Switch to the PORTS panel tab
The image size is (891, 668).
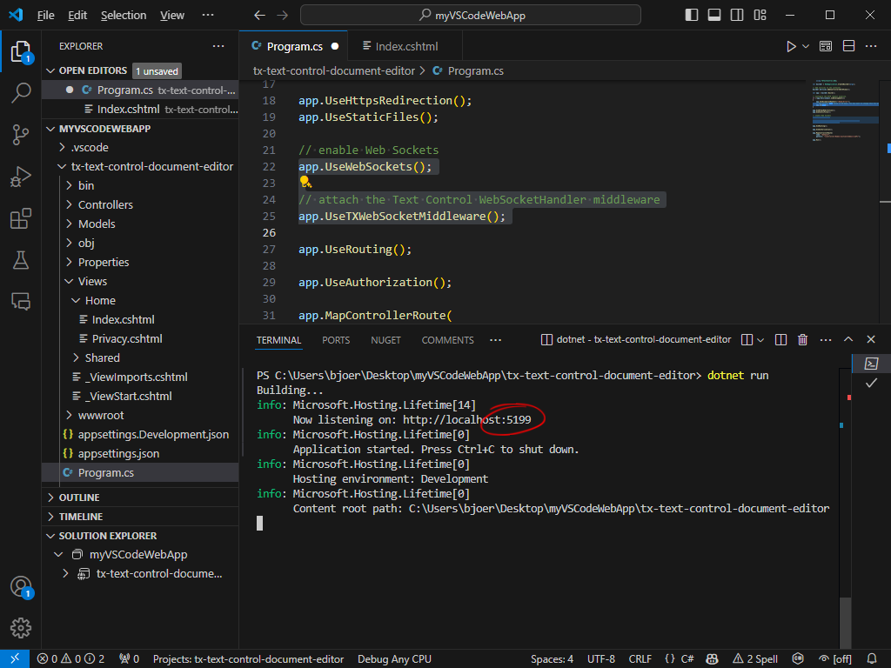pyautogui.click(x=336, y=340)
